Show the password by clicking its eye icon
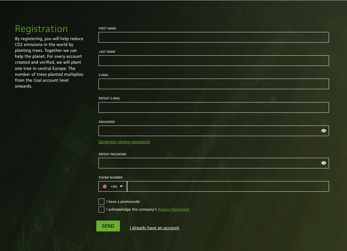 (x=323, y=130)
